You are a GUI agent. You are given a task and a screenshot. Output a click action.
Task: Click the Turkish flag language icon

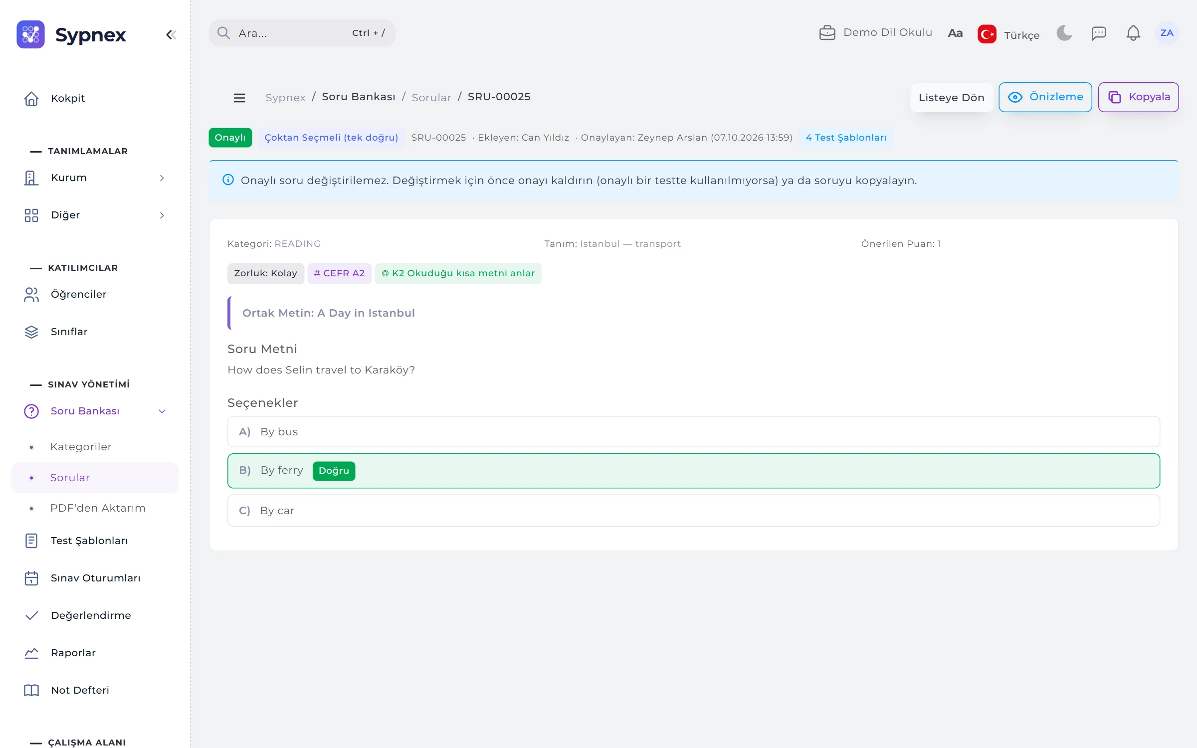pyautogui.click(x=987, y=34)
